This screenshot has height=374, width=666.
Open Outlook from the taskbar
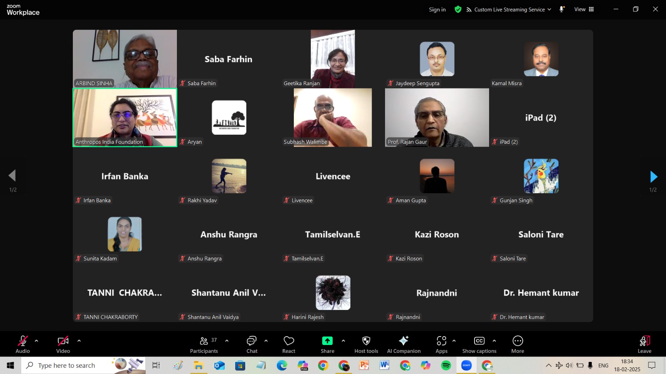pos(219,365)
